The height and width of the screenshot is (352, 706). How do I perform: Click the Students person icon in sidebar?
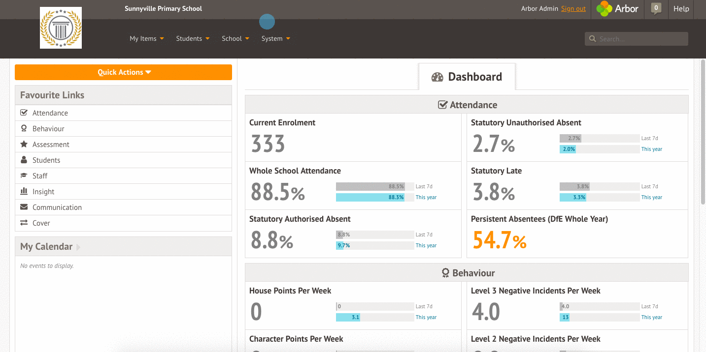coord(24,160)
